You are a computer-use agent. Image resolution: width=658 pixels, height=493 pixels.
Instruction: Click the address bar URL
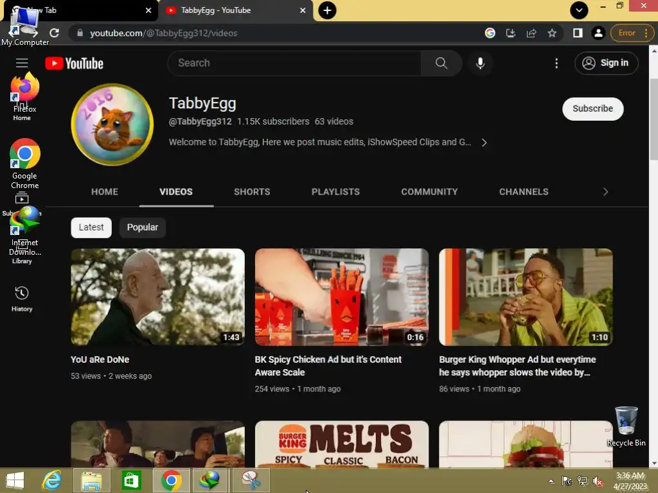tap(164, 33)
